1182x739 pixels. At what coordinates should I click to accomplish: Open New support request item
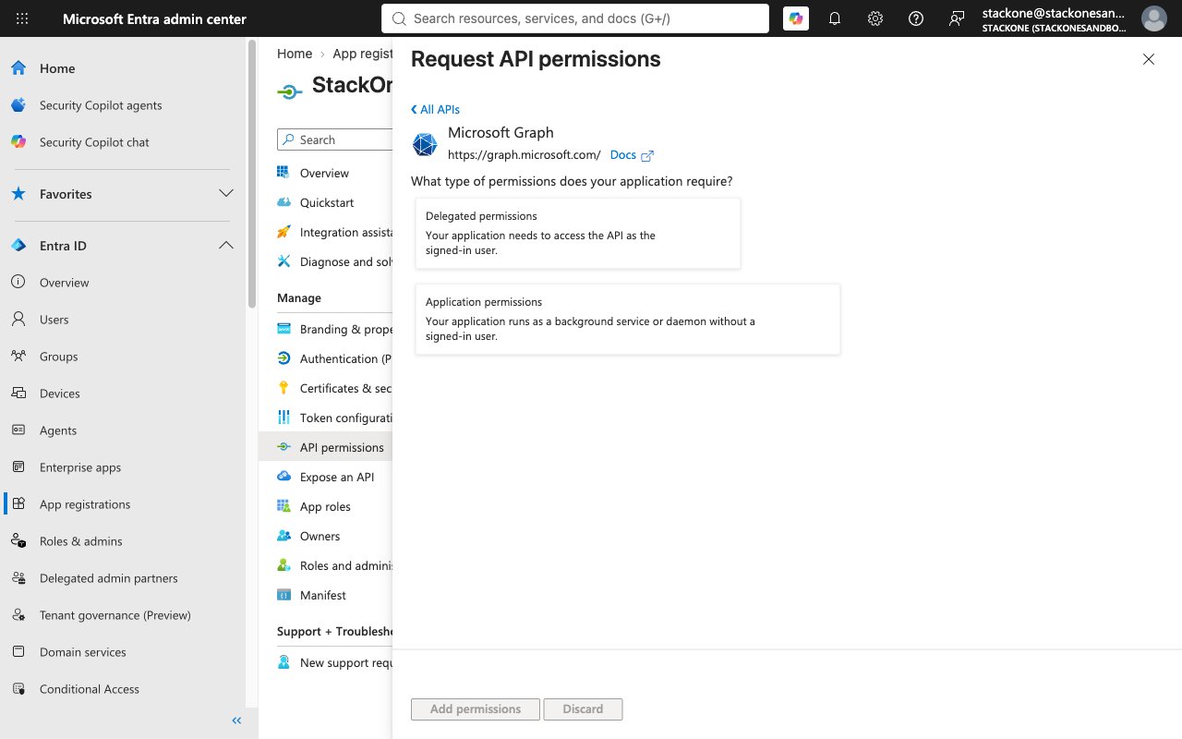(333, 662)
